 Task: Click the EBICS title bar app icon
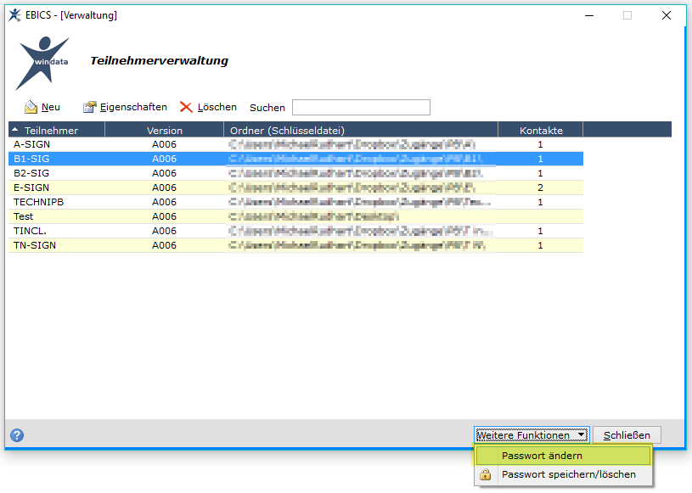(x=14, y=15)
